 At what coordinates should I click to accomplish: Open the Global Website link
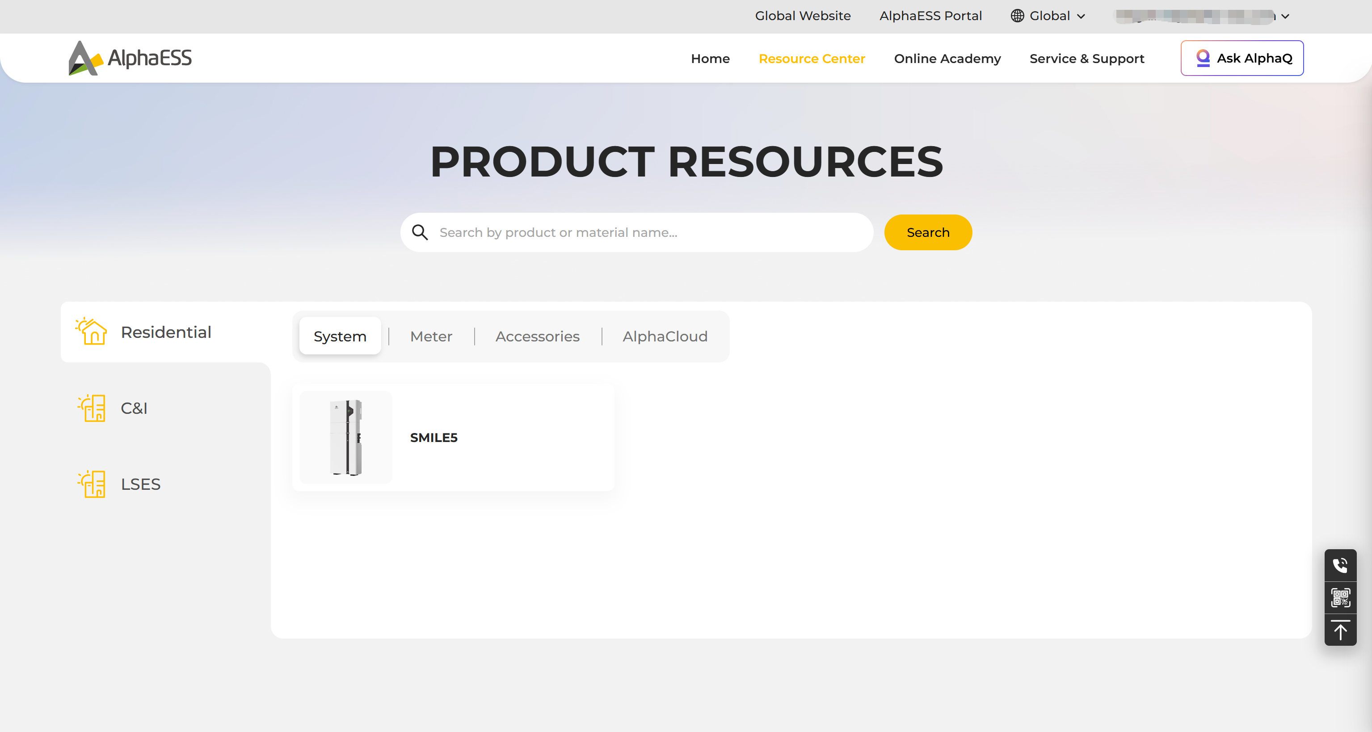pyautogui.click(x=803, y=16)
